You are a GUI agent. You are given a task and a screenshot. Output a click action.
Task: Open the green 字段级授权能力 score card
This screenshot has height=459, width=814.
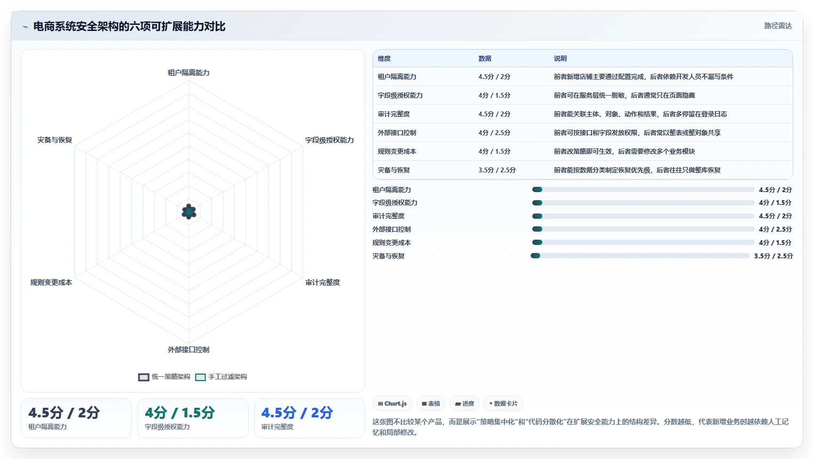[193, 418]
